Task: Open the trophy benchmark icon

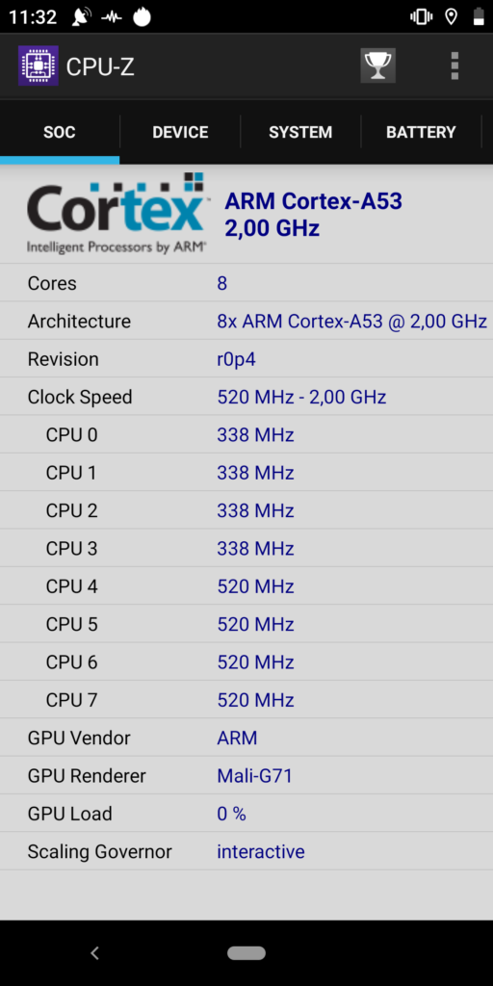Action: click(377, 65)
